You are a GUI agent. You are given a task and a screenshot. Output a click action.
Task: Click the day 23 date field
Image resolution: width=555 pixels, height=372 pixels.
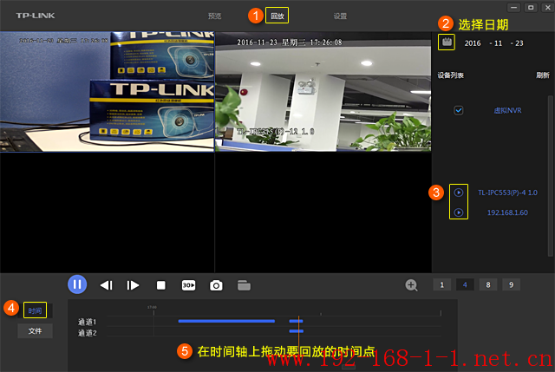(x=519, y=43)
